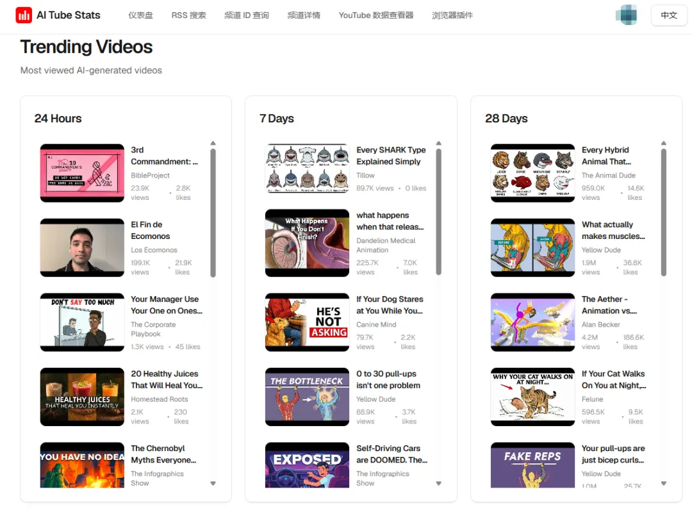692x510 pixels.
Task: Click scroll down arrow in 24 Hours list
Action: click(213, 483)
